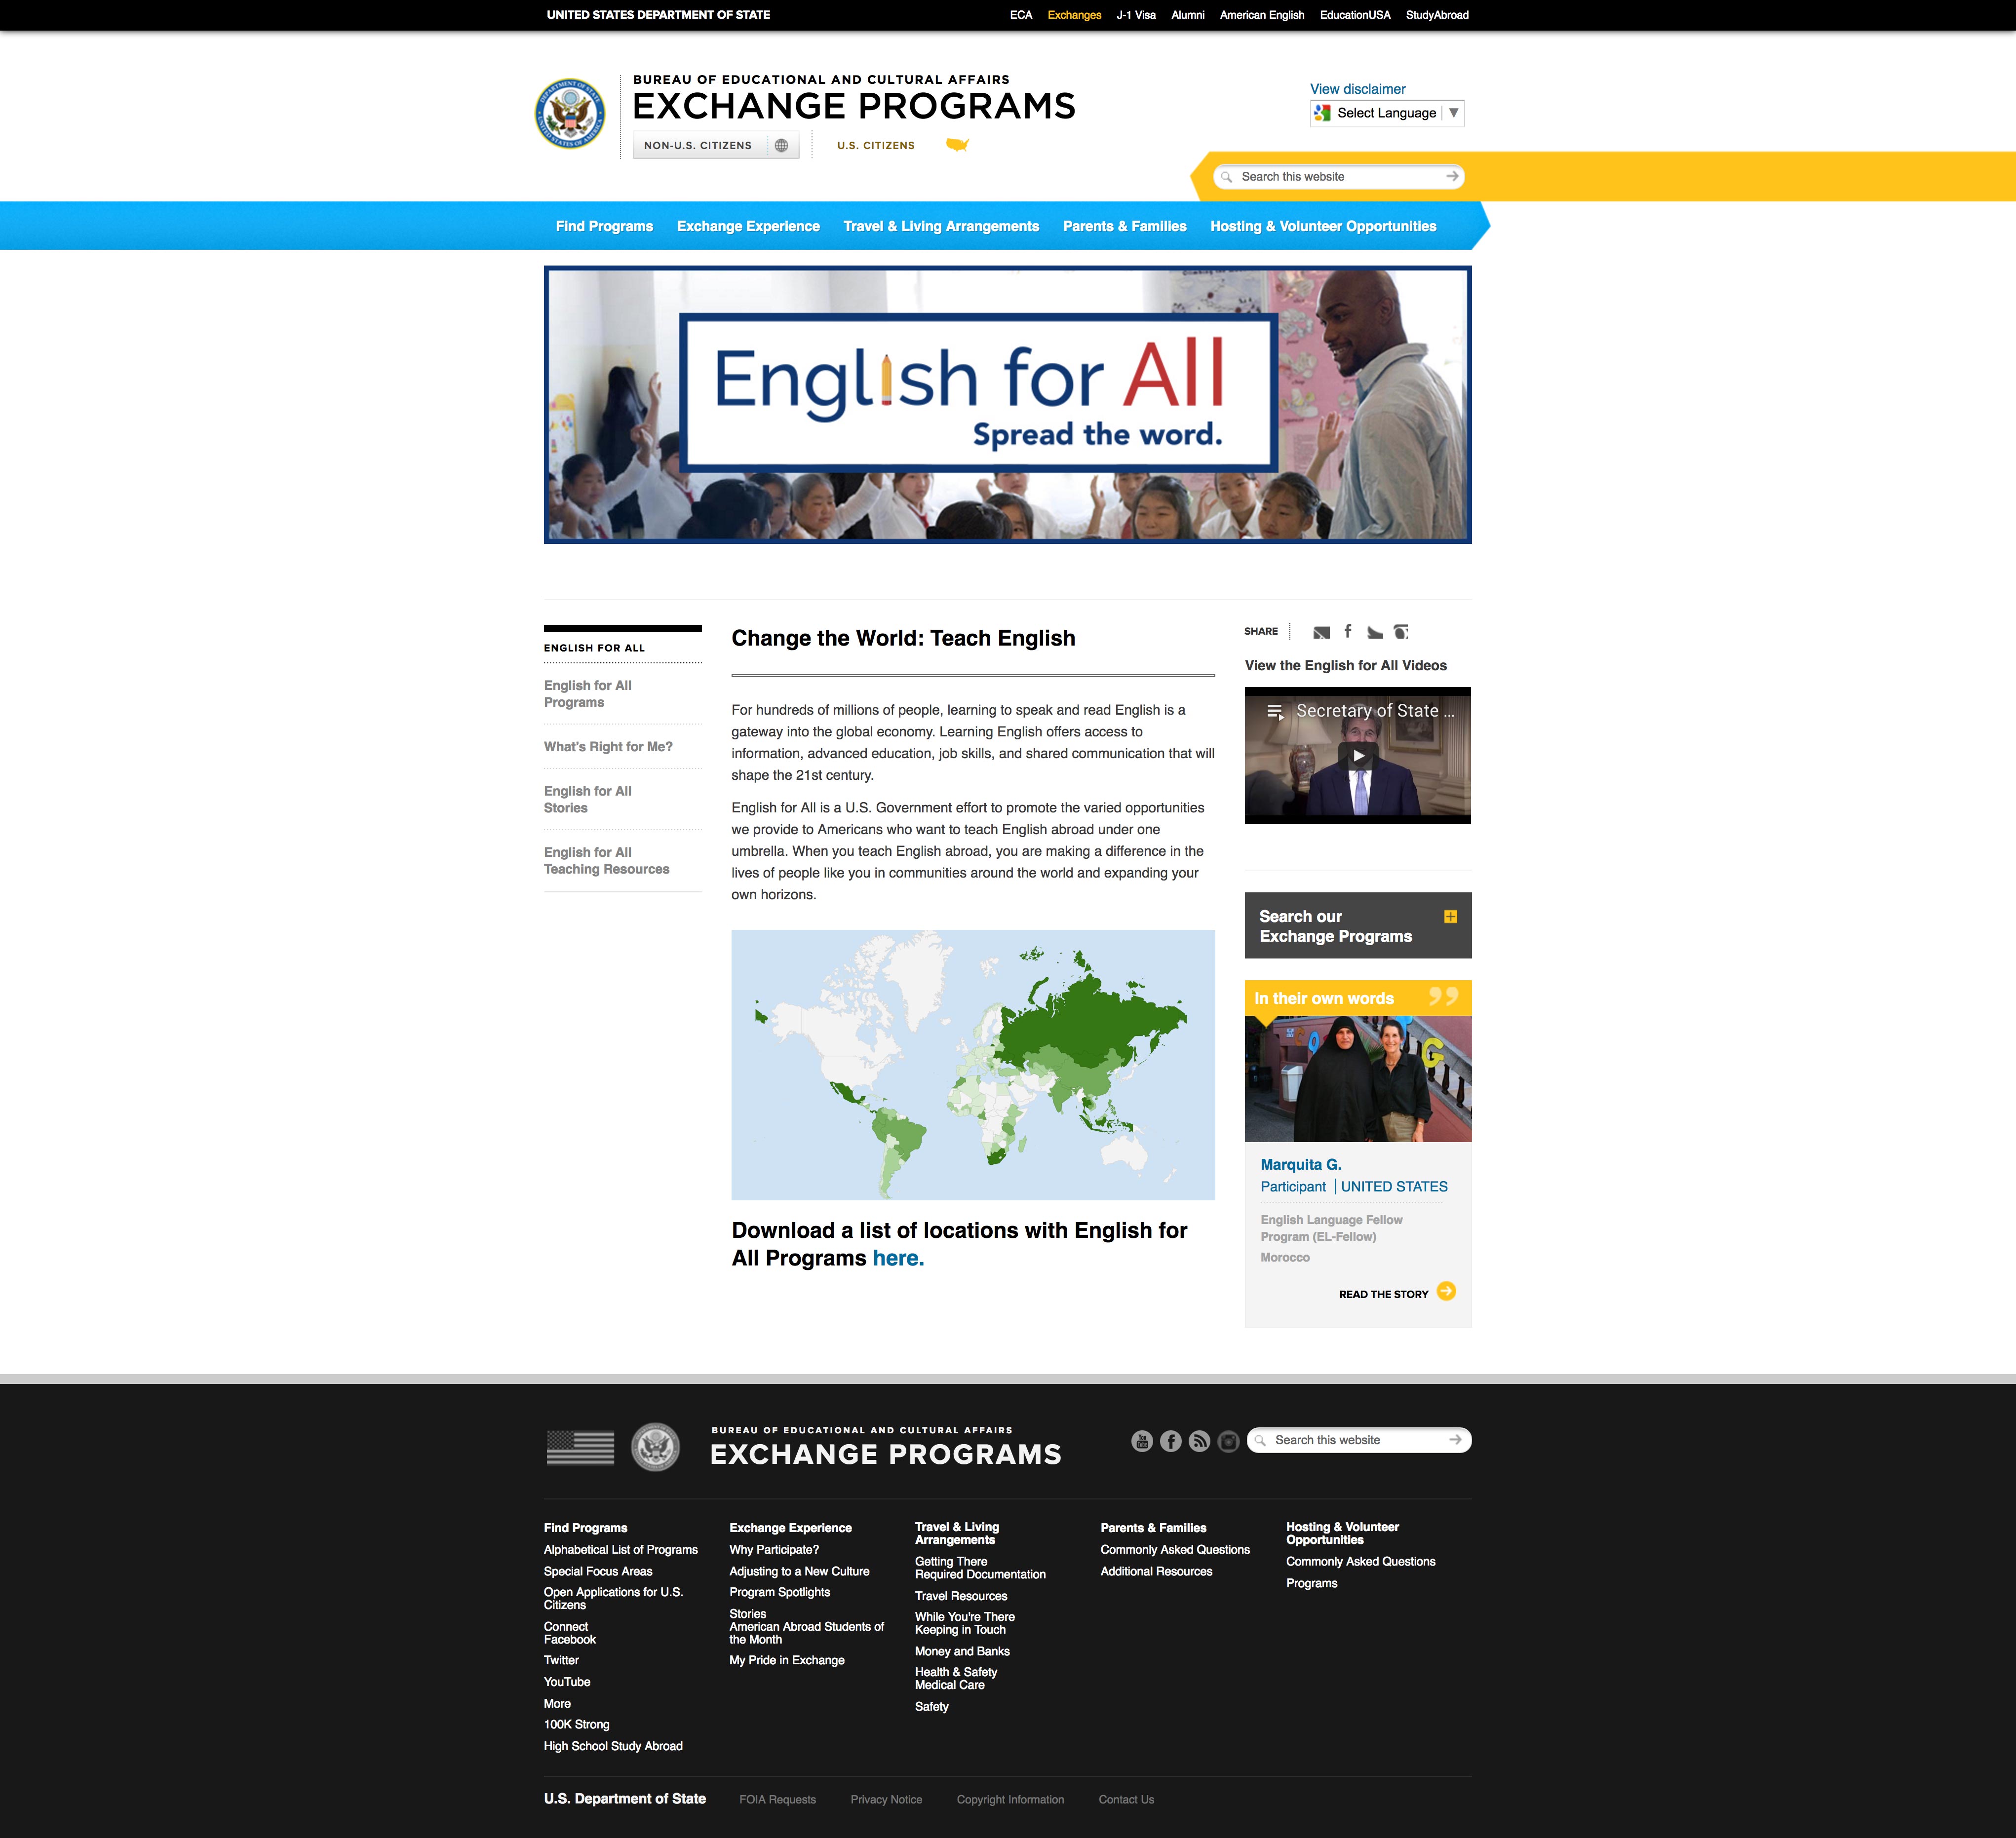Screen dimensions: 2016x1838
Task: Expand Search our Exchange Programs panel
Action: pyautogui.click(x=1450, y=916)
